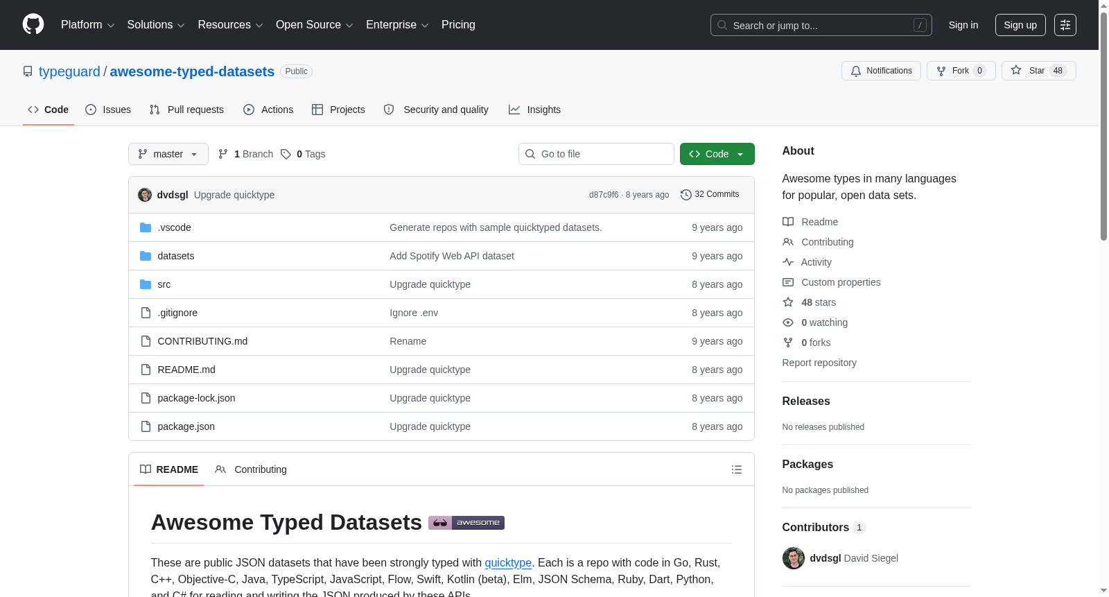Open the 'Generate repos with sample quicktyped datasets.' commit
1109x597 pixels.
coord(496,227)
